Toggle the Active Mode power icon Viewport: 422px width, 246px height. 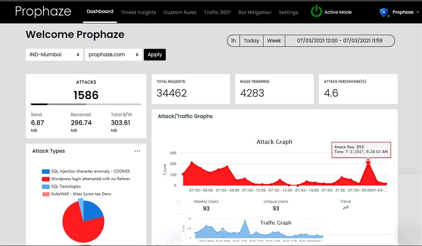[316, 11]
